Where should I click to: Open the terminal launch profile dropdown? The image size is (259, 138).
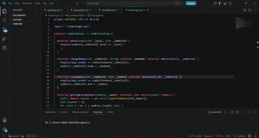(228, 112)
